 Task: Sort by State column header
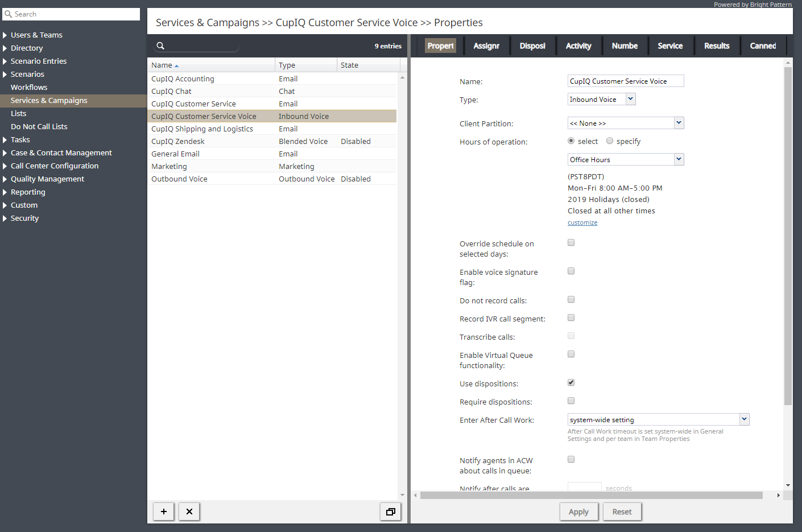click(369, 65)
